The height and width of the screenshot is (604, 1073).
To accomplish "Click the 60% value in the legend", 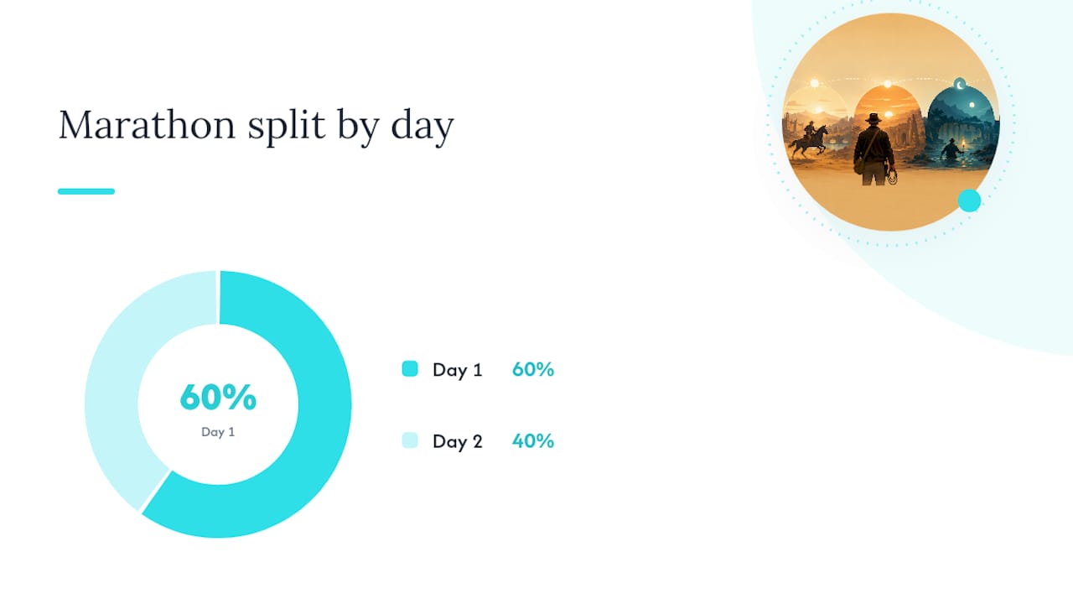I will click(x=533, y=369).
